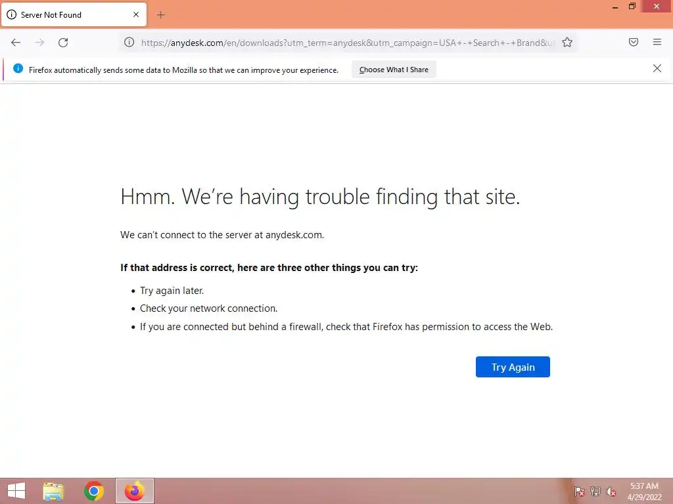This screenshot has width=673, height=504.
Task: Dismiss the Mozilla data notification bar
Action: click(657, 68)
